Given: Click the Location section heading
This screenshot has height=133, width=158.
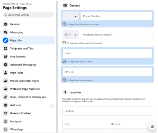Looking at the screenshot, I should 75,92.
